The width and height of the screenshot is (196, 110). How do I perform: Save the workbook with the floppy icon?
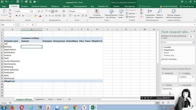pos(2,2)
